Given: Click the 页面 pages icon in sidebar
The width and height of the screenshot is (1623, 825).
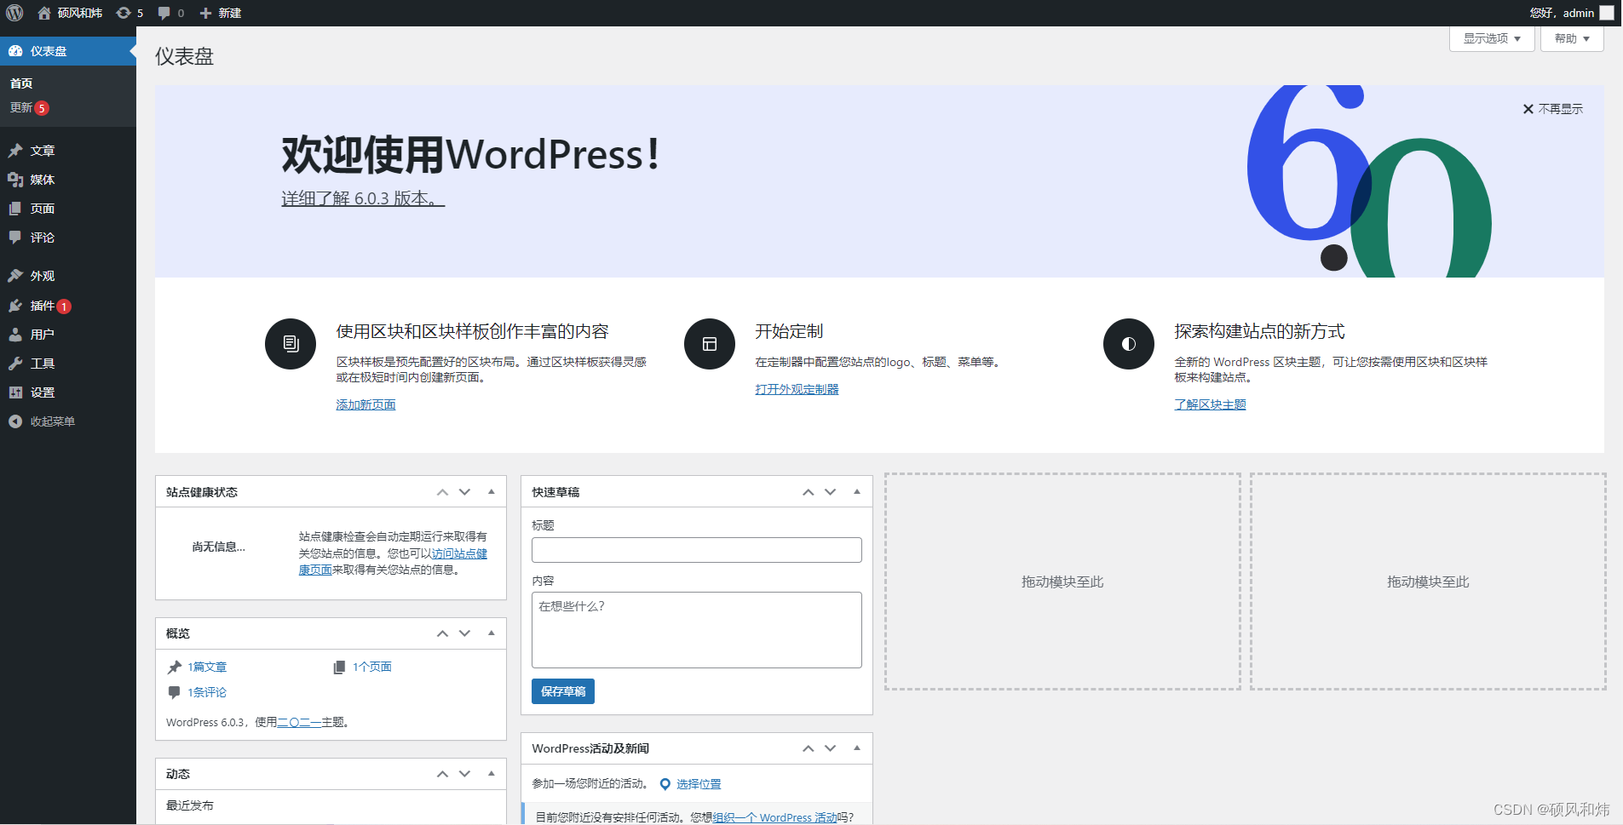Looking at the screenshot, I should [x=15, y=209].
